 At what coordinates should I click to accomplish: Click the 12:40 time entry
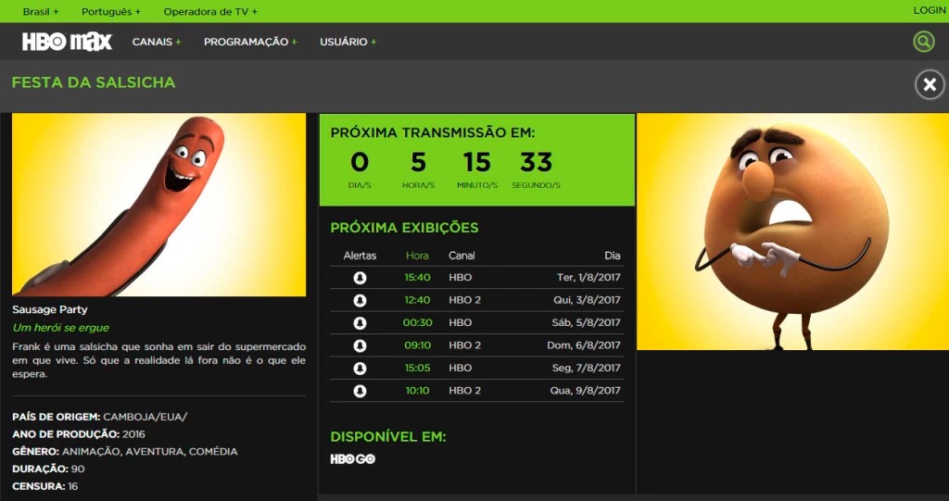418,300
